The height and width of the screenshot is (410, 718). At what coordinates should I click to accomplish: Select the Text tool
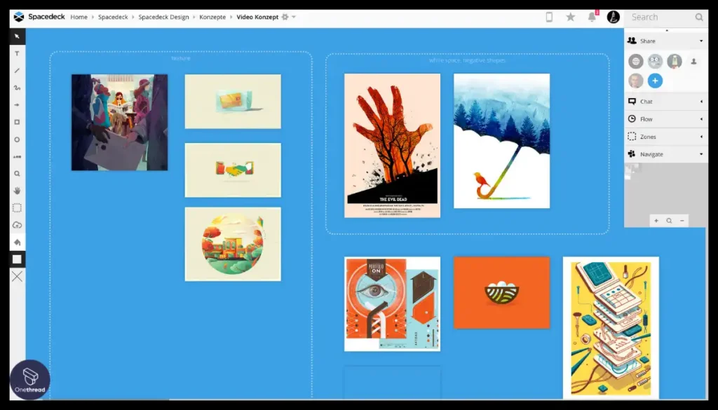[x=17, y=53]
